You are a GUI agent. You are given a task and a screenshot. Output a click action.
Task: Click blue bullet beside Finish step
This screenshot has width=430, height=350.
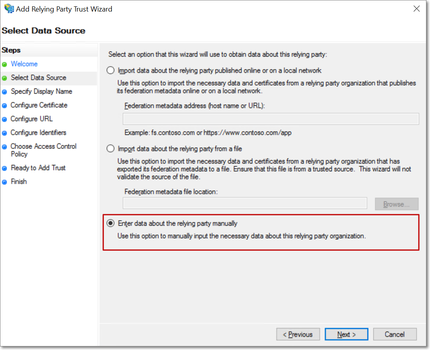[5, 182]
